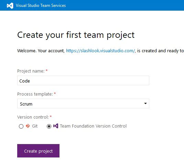Viewport: 184px width, 164px height.
Task: Open the slashlook.visualstudio.com link
Action: [100, 51]
